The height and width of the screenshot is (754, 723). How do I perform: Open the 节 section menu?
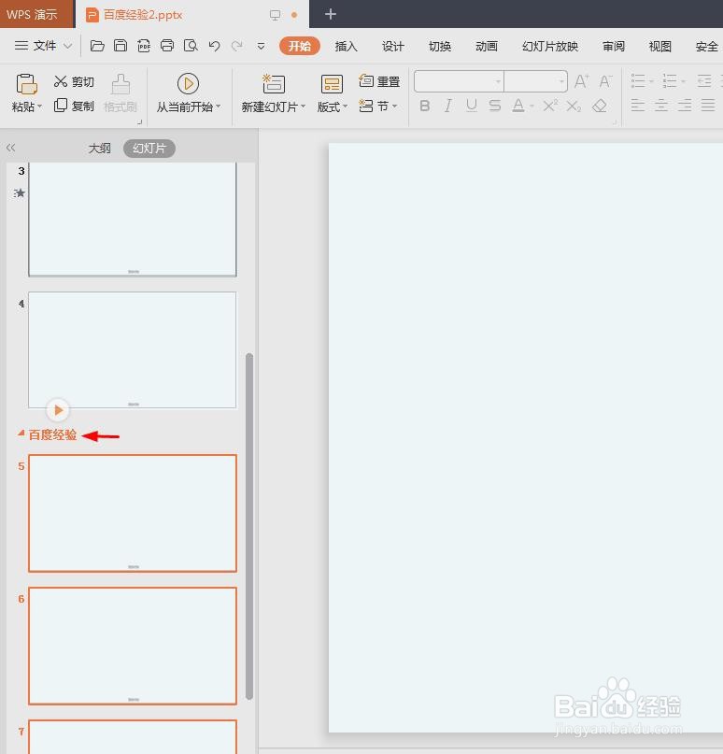coord(378,106)
